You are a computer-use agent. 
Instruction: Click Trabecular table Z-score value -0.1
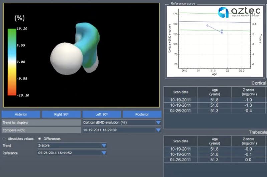pyautogui.click(x=248, y=154)
